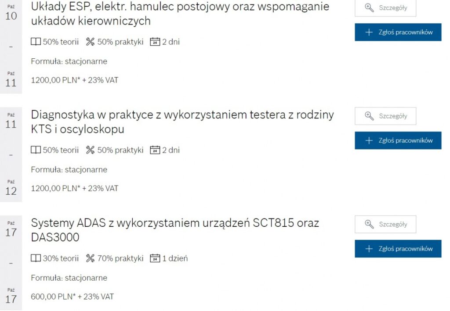The width and height of the screenshot is (450, 311).
Task: Click the book icon in the ESP course row
Action: pos(36,42)
